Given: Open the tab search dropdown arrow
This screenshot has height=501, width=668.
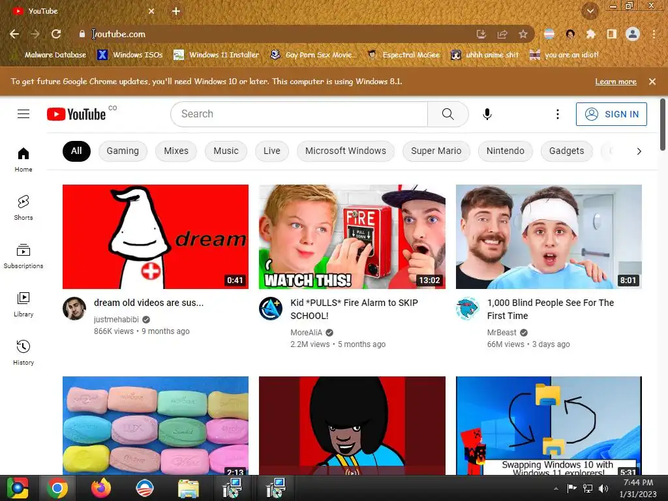Looking at the screenshot, I should (x=590, y=11).
